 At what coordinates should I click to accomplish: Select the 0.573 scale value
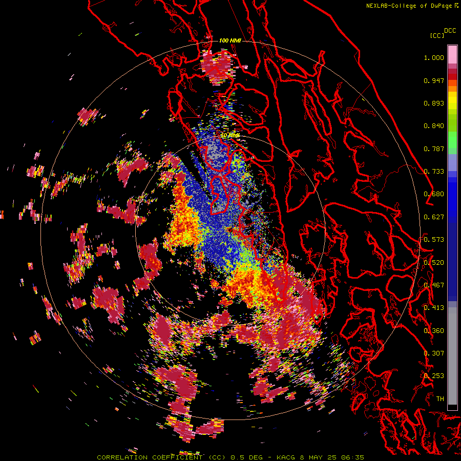(x=434, y=240)
